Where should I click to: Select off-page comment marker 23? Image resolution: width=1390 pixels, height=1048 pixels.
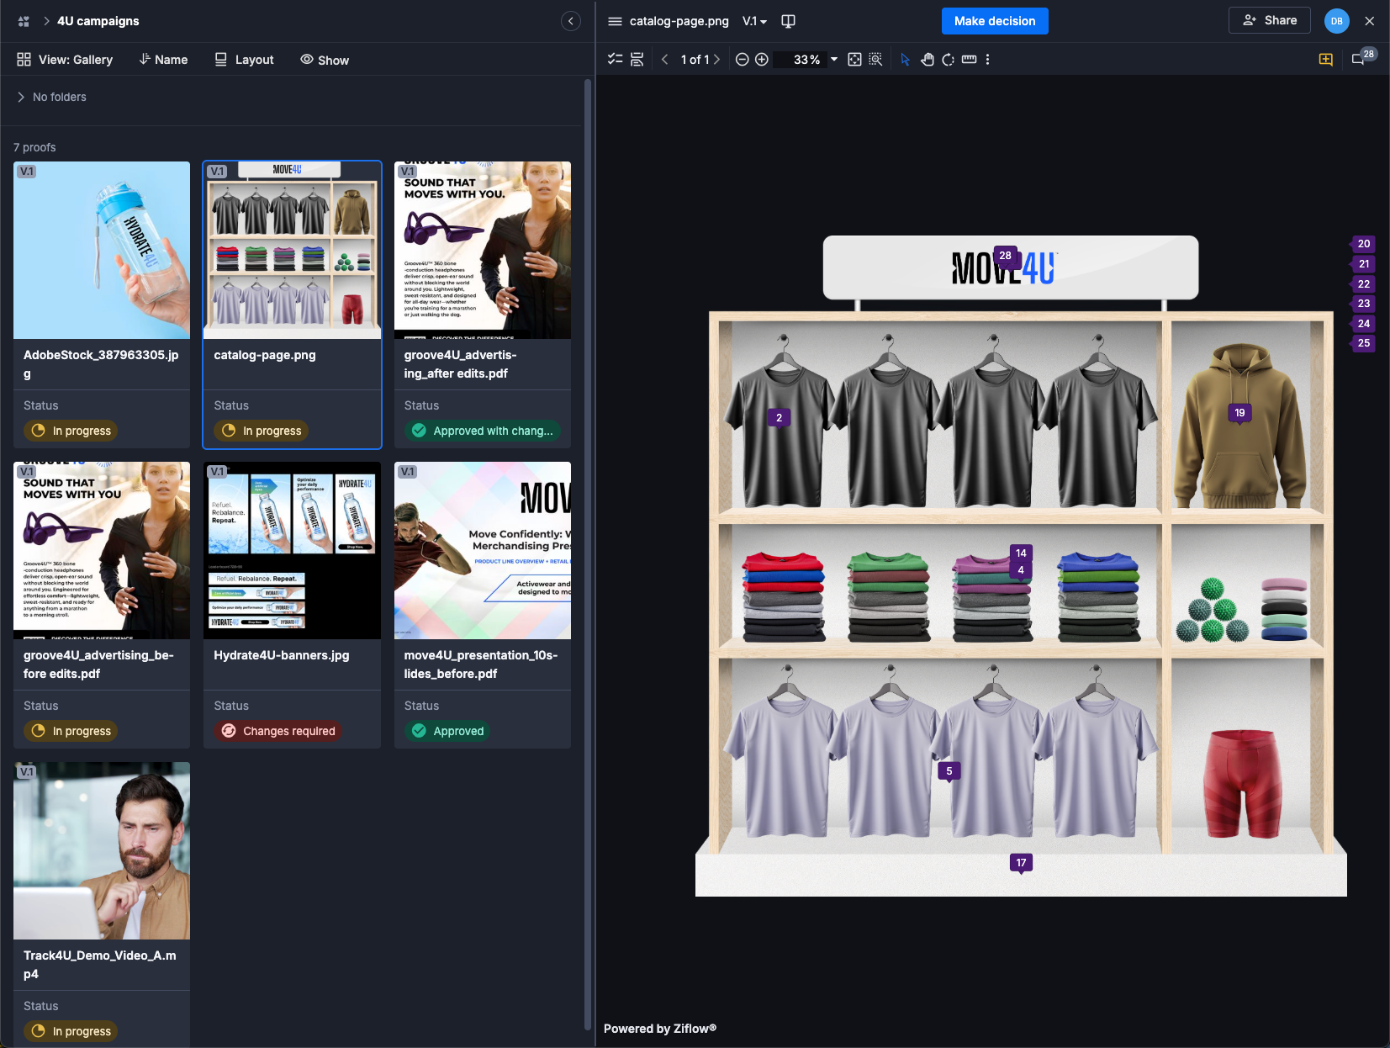1363,304
